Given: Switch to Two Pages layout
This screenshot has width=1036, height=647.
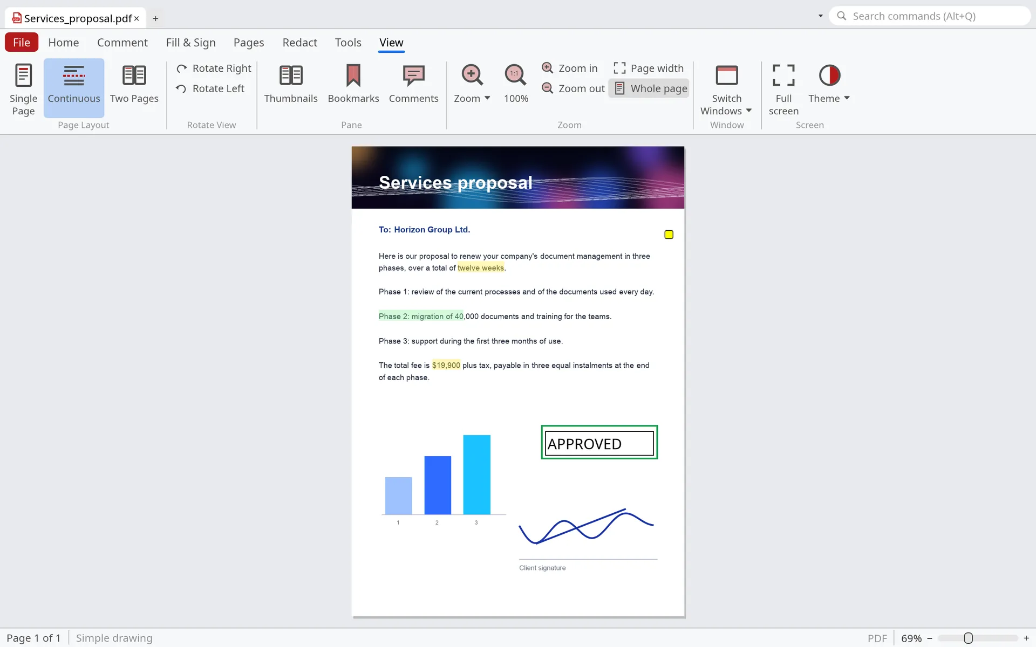Looking at the screenshot, I should [134, 88].
